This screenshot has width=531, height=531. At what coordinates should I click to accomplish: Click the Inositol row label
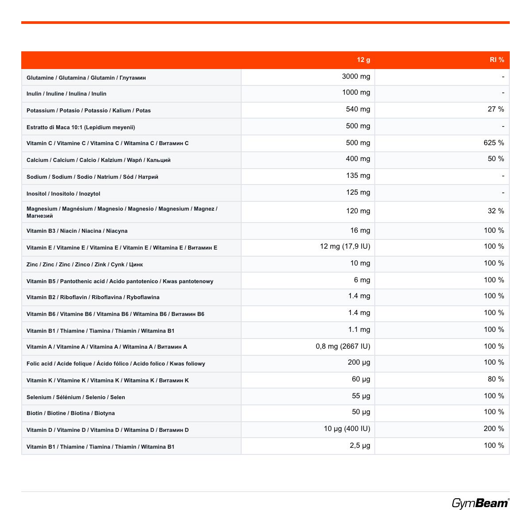63,194
